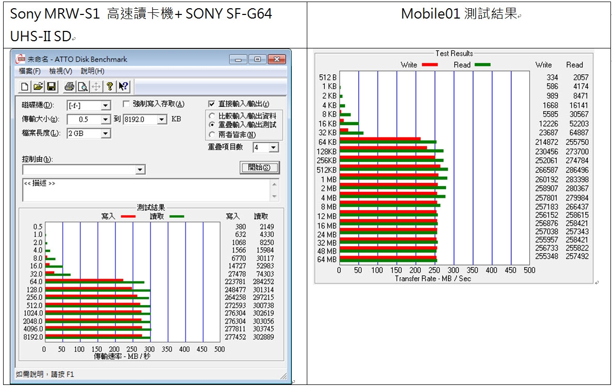Click the window corner grip in status bar
The width and height of the screenshot is (612, 387).
pyautogui.click(x=284, y=376)
